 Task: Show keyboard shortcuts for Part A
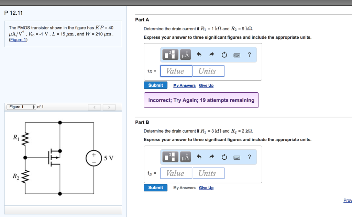coord(237,55)
